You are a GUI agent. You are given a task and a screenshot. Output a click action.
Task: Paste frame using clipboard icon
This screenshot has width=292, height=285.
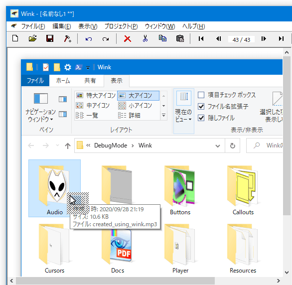pos(180,38)
